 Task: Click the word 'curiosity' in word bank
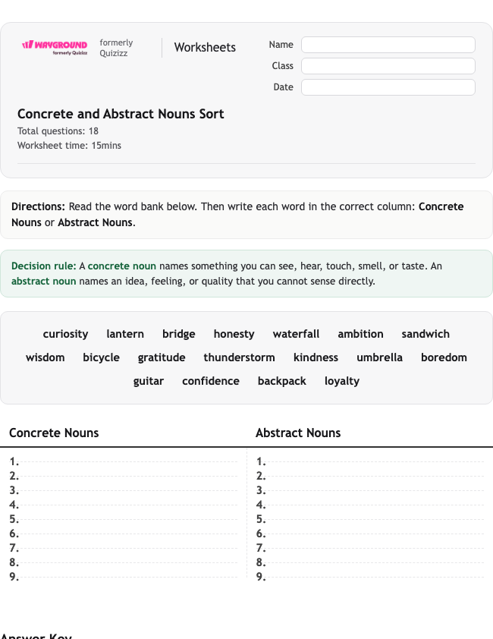[x=65, y=334]
